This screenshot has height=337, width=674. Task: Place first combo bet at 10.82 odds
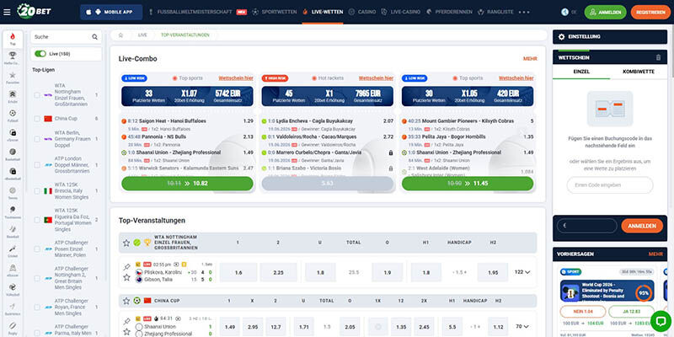(x=187, y=184)
